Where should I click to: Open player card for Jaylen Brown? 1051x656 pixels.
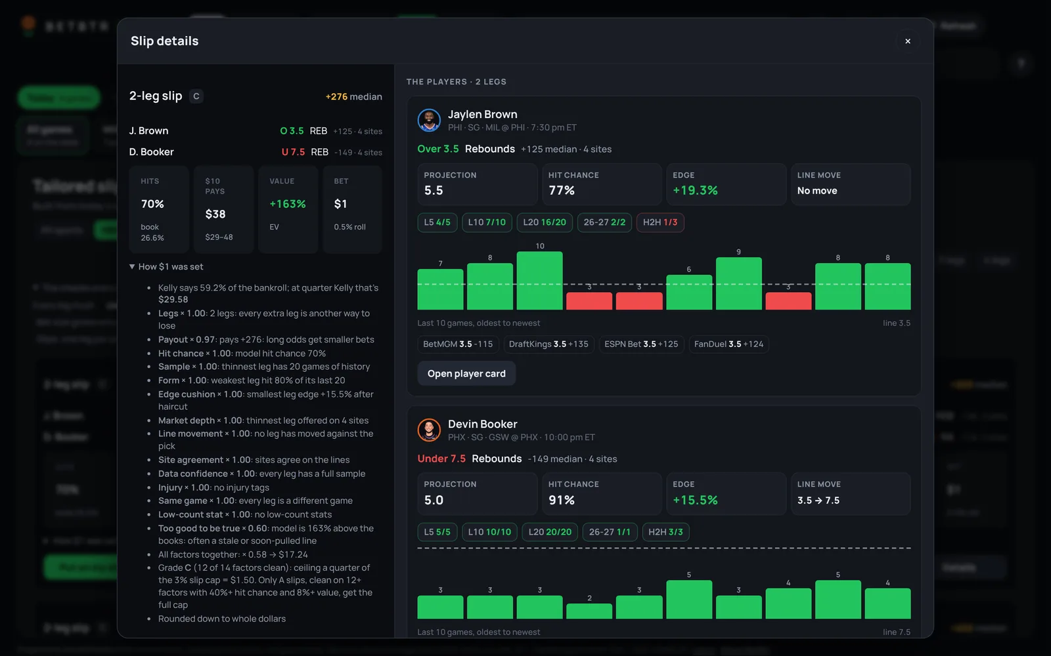466,374
